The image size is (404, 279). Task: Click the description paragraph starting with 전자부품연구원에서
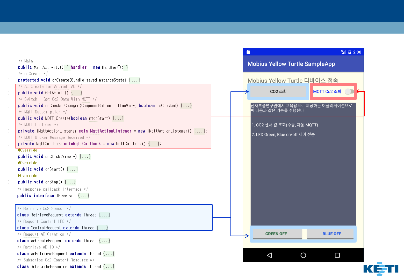[301, 108]
